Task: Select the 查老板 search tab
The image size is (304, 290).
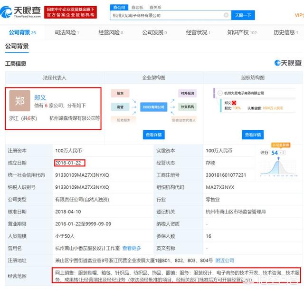Action: coord(137,8)
